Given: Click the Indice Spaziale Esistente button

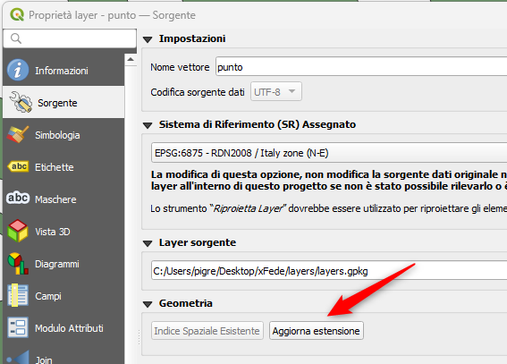Looking at the screenshot, I should coord(207,331).
